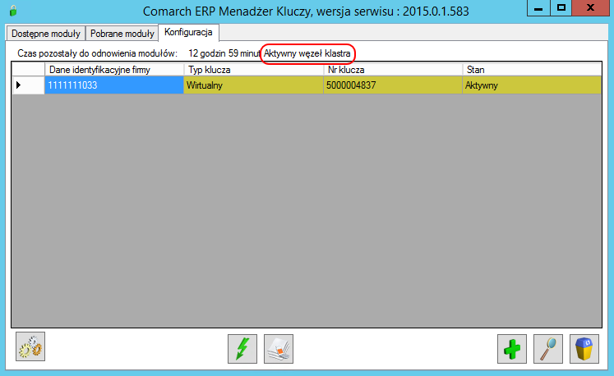This screenshot has width=614, height=376.
Task: Click the row selector arrow of first row
Action: click(28, 85)
